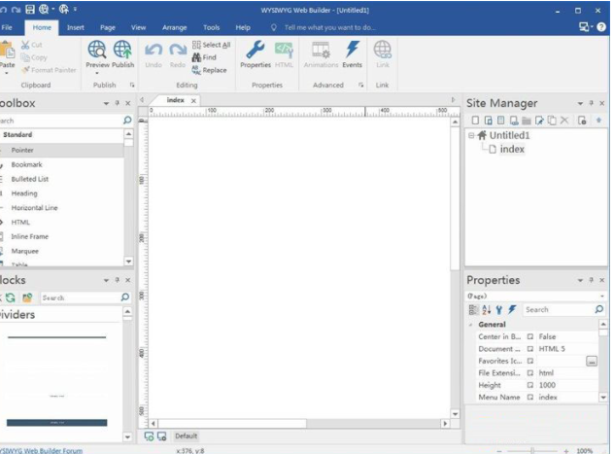
Task: Open the File menu
Action: pyautogui.click(x=7, y=27)
